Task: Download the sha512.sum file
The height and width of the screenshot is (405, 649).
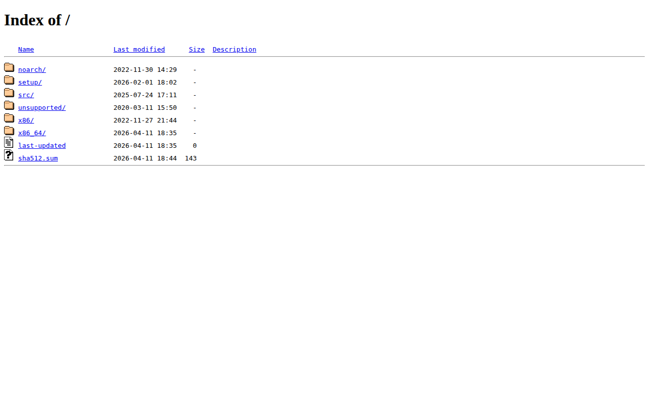Action: (38, 158)
